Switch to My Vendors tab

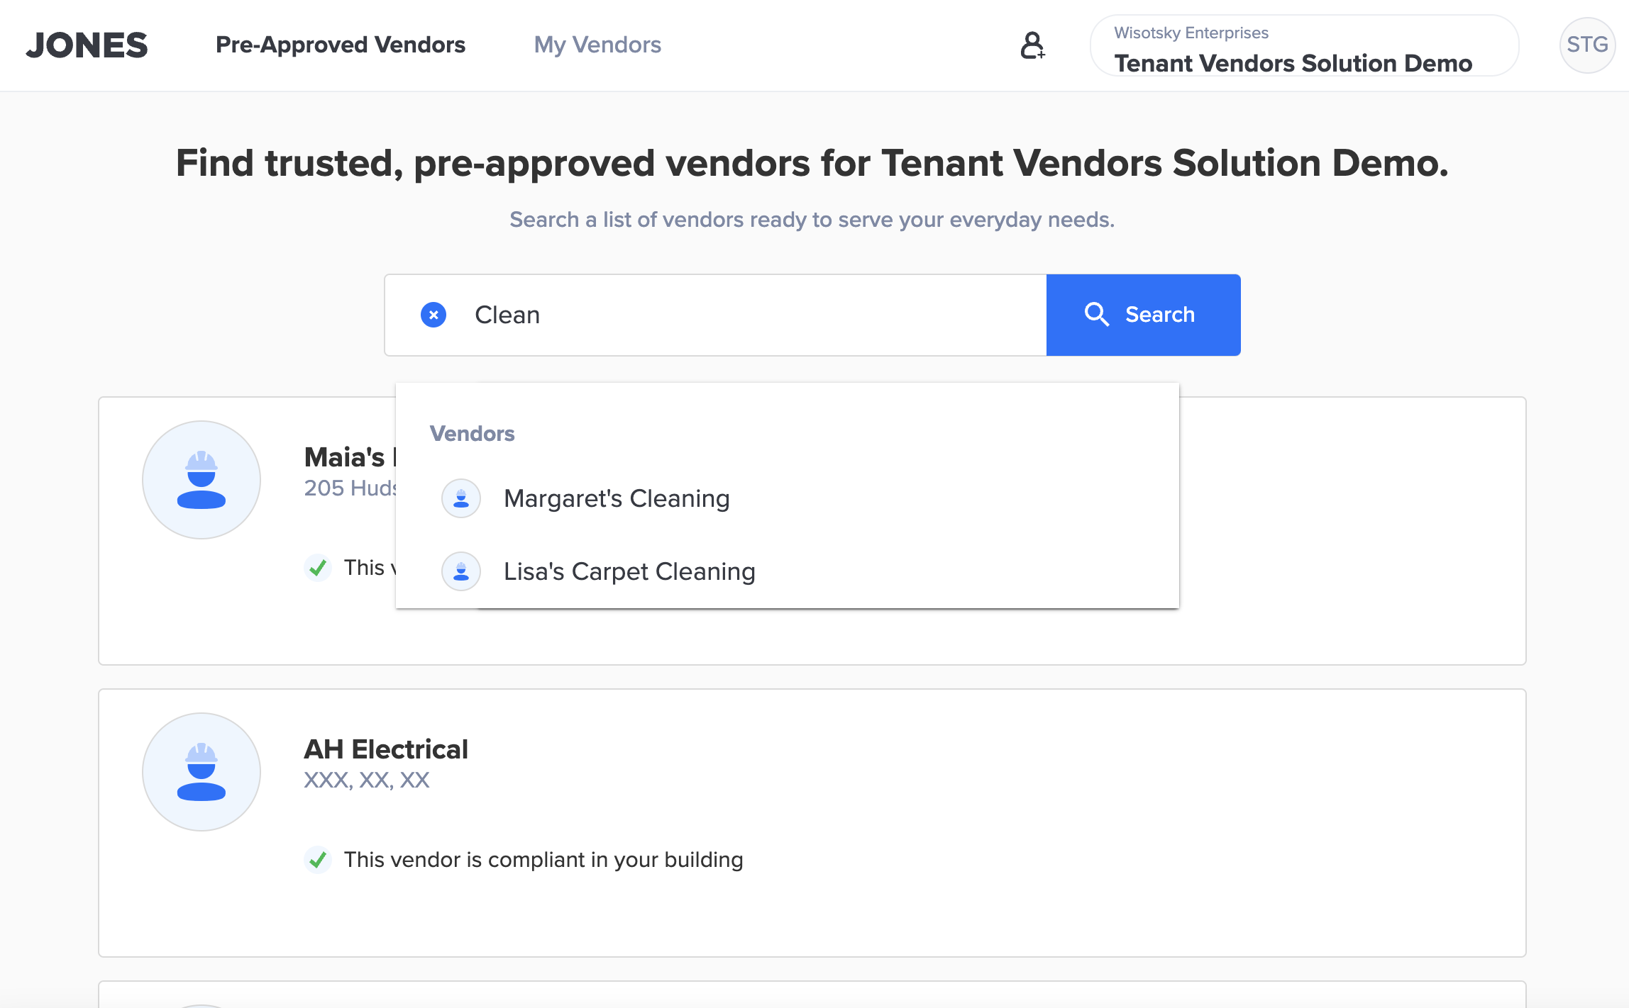(x=597, y=45)
